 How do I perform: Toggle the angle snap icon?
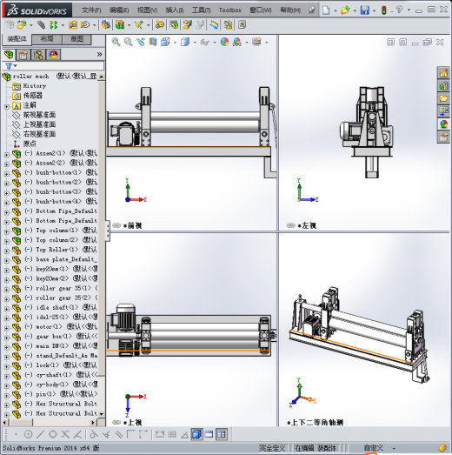click(x=184, y=434)
